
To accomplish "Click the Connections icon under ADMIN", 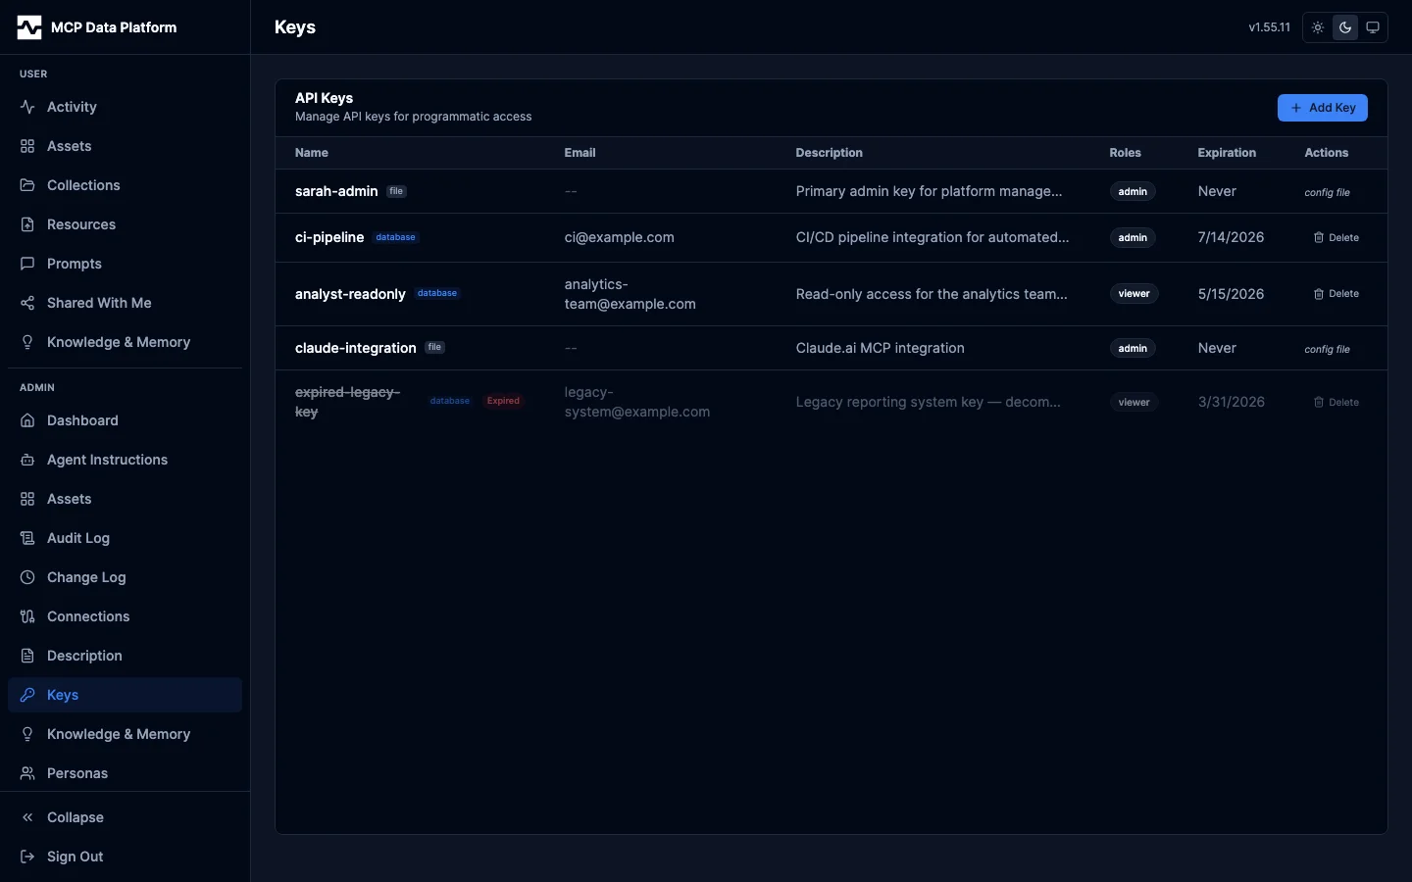I will (x=26, y=616).
